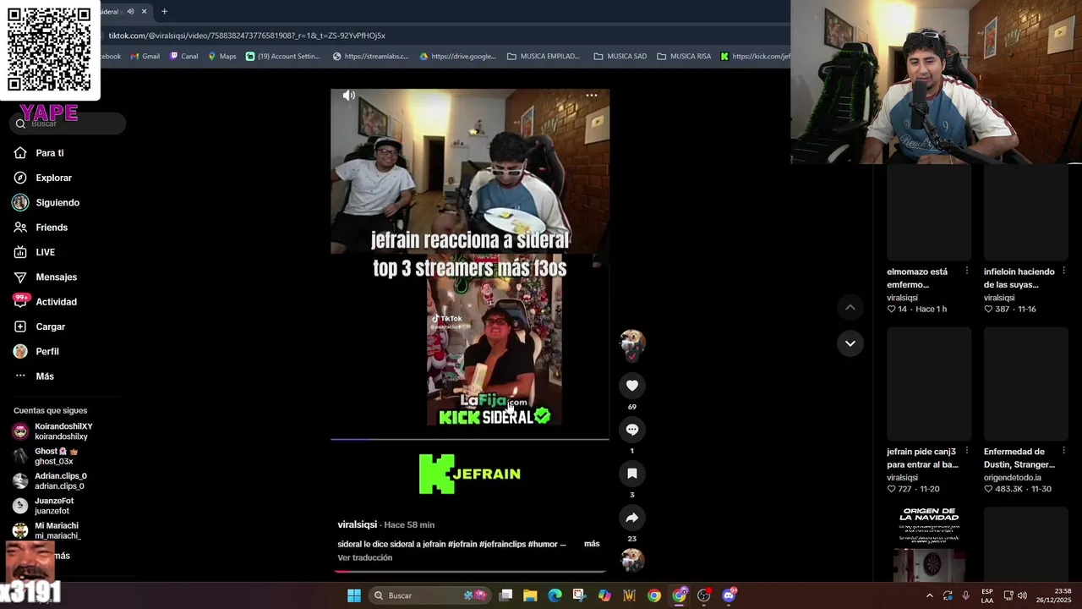Open options for jefrain pide canj3 card
Image resolution: width=1082 pixels, height=609 pixels.
(967, 451)
